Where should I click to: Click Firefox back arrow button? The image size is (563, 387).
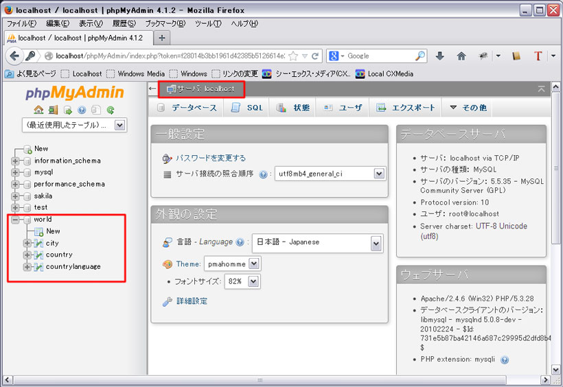(x=14, y=56)
